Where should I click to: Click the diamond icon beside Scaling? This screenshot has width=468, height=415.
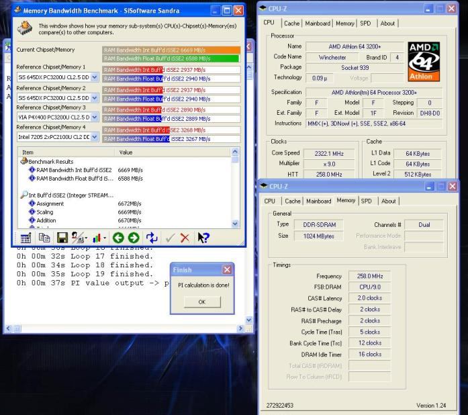[x=32, y=212]
